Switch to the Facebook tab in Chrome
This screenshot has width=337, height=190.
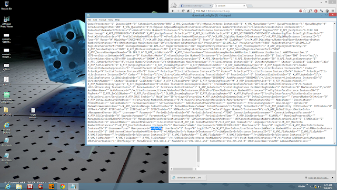[x=195, y=6]
